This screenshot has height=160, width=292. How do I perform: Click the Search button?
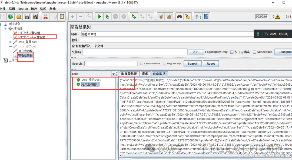point(193,64)
